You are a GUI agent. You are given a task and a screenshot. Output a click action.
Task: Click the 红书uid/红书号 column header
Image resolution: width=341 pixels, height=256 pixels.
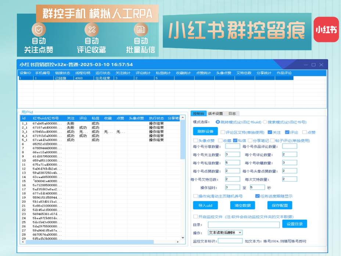(x=46, y=118)
